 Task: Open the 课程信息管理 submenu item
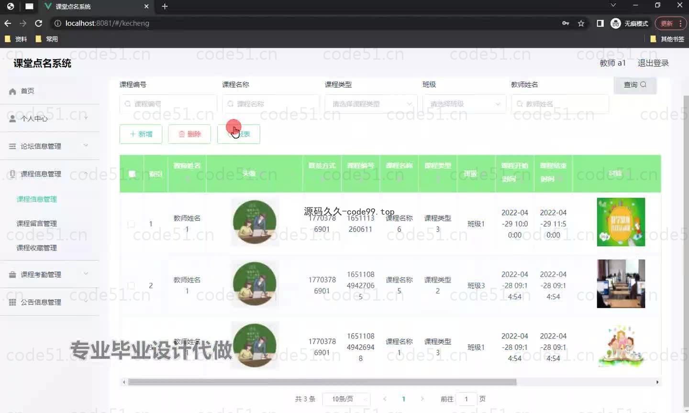click(x=36, y=199)
